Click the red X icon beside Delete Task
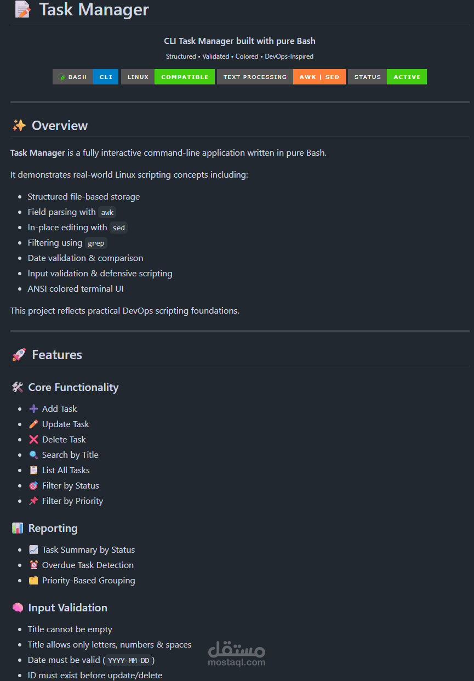The width and height of the screenshot is (474, 681). click(33, 439)
